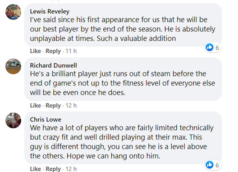
Task: Like Chris Lowe's comment
Action: (36, 169)
